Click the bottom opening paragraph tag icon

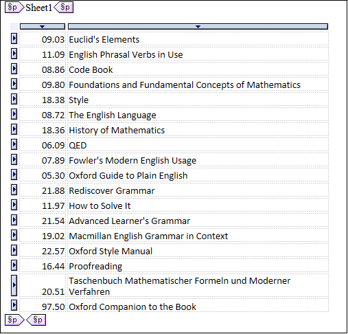point(14,320)
